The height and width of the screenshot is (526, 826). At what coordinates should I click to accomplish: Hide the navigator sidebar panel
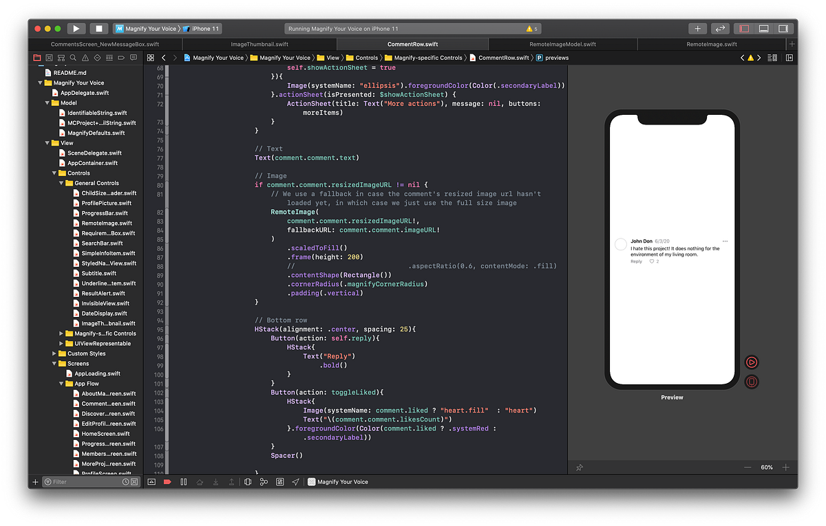[745, 28]
